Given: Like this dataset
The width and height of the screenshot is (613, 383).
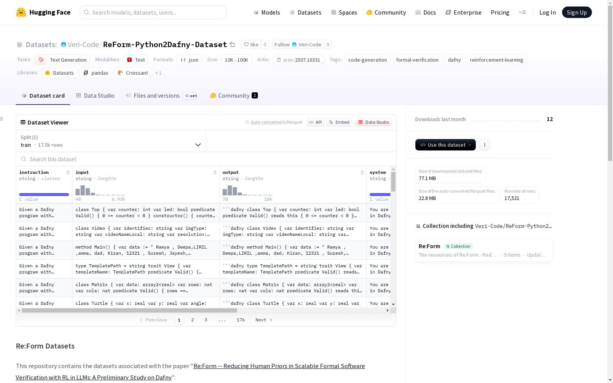Looking at the screenshot, I should pos(251,44).
